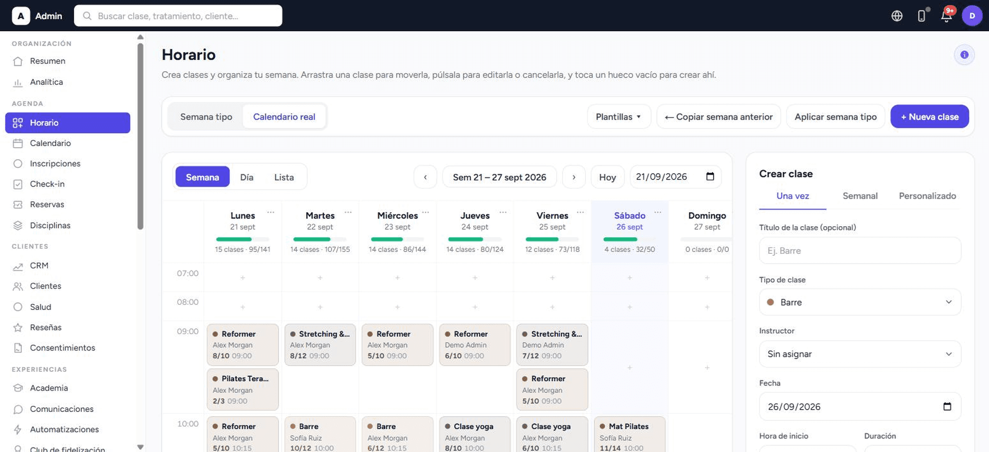Open Check-in from the sidebar
Viewport: 989px width, 452px height.
[x=68, y=184]
